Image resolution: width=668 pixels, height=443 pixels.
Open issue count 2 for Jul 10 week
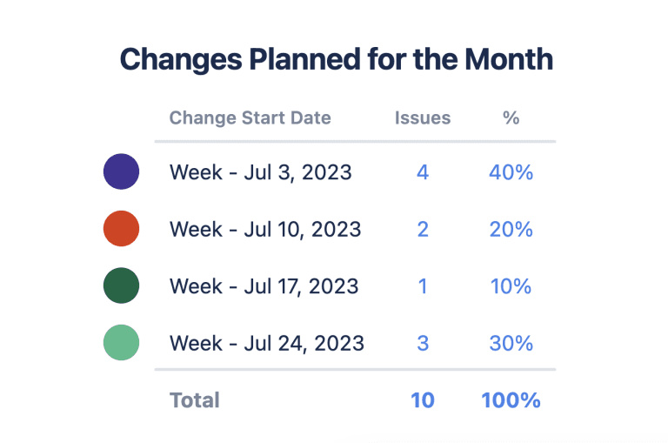423,230
